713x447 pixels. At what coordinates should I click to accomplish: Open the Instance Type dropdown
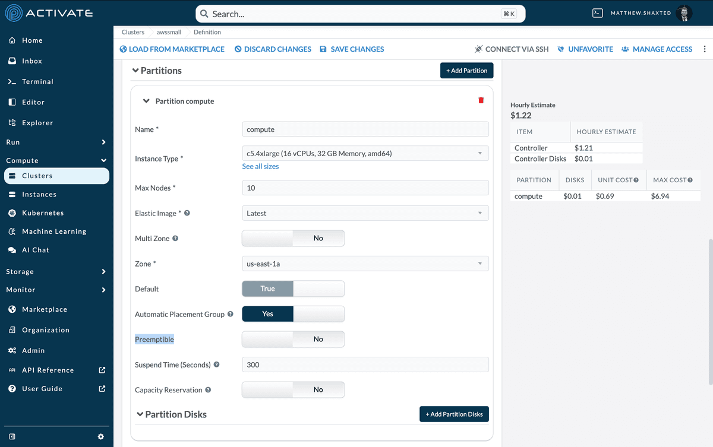click(365, 153)
